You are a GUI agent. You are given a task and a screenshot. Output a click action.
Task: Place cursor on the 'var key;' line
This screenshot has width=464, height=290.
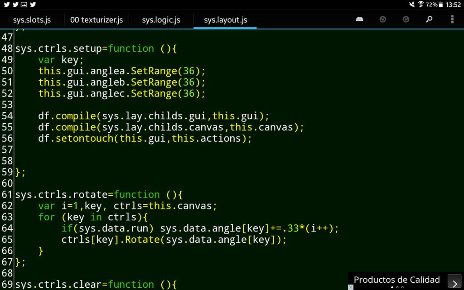pos(61,60)
